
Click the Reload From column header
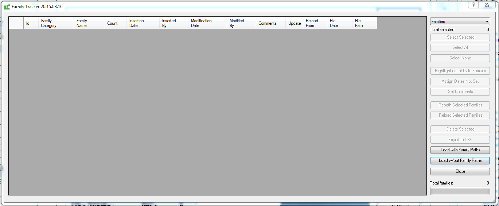coord(315,23)
